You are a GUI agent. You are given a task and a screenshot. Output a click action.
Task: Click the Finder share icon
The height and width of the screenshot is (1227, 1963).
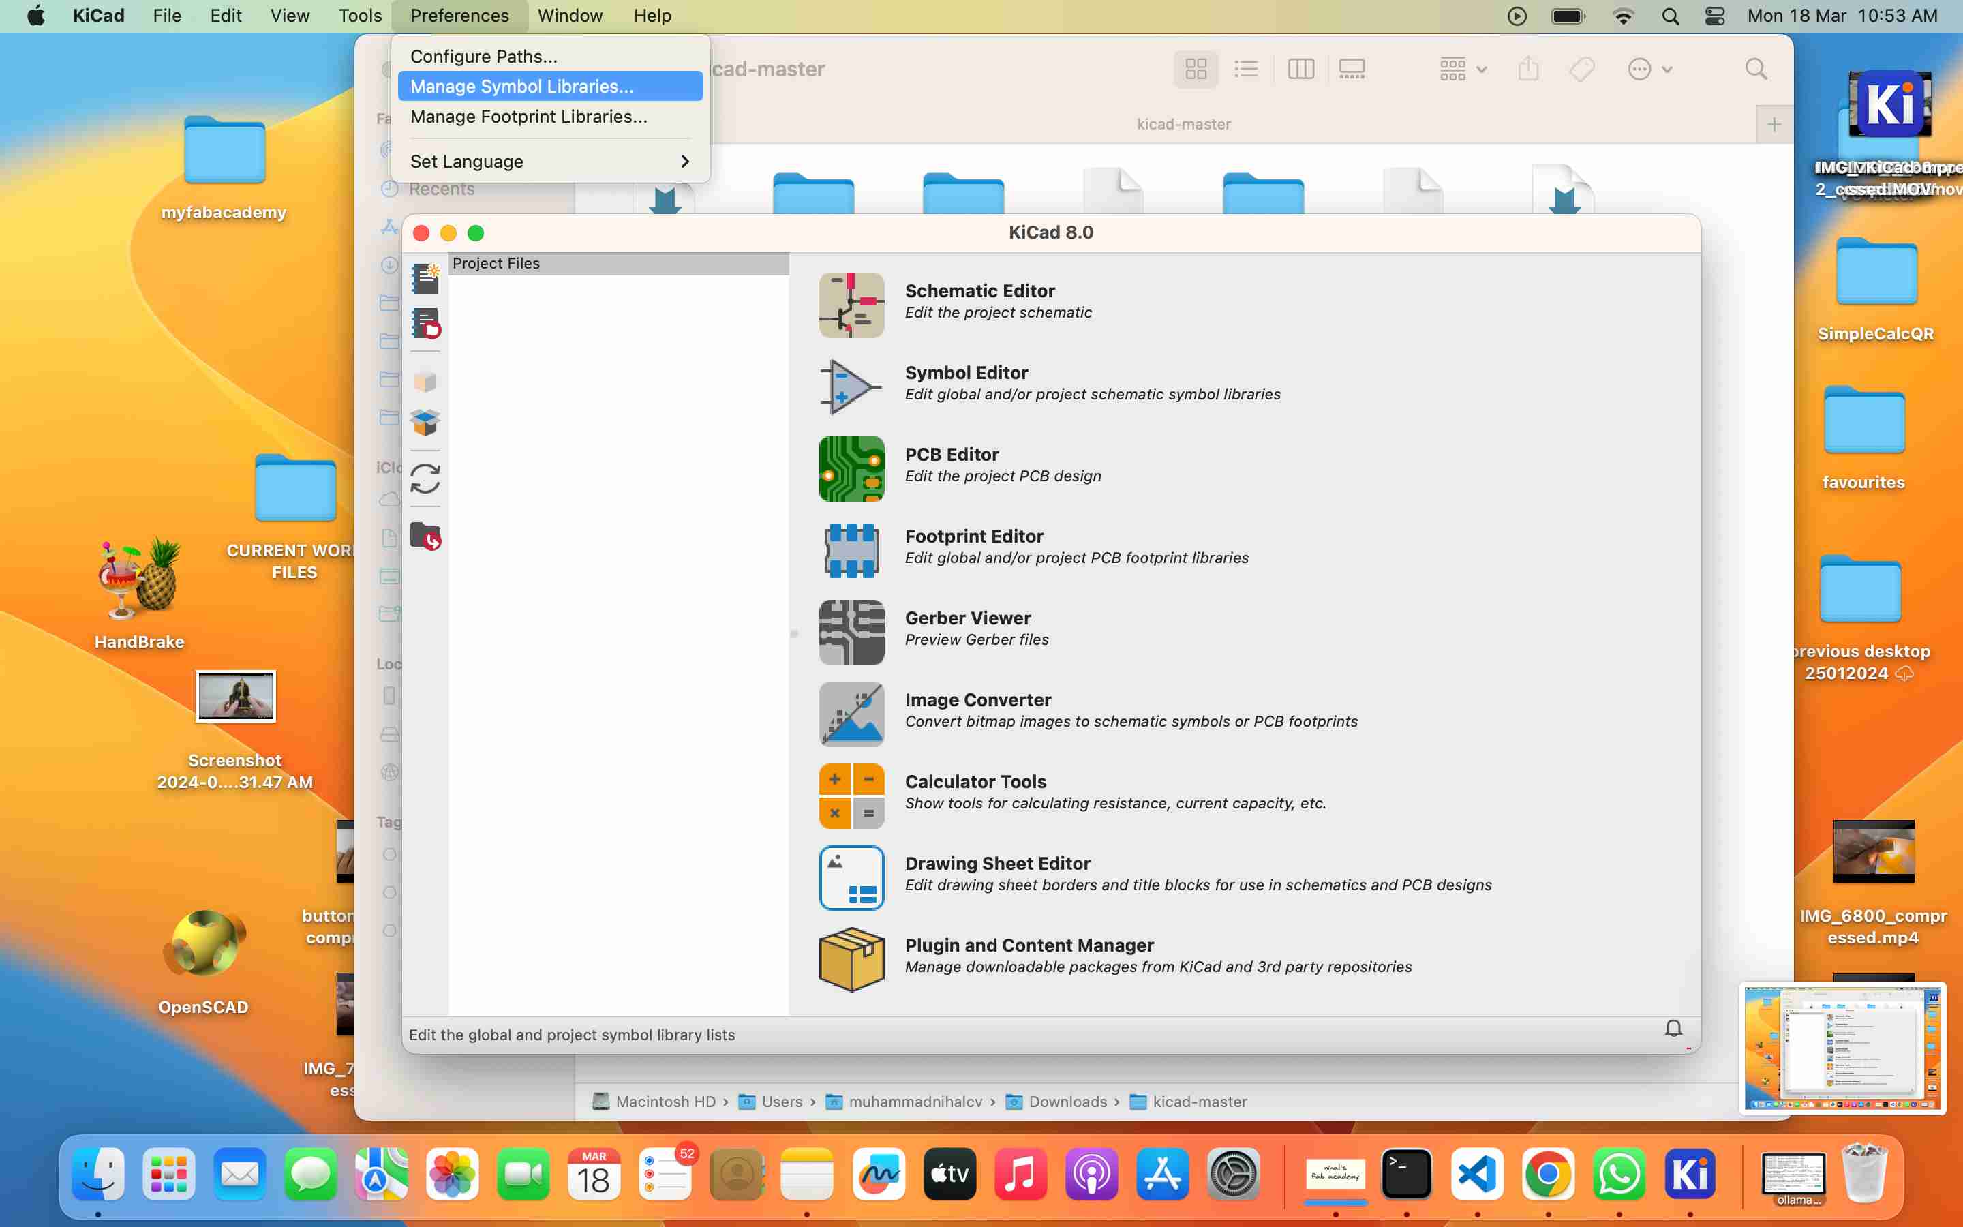1528,69
